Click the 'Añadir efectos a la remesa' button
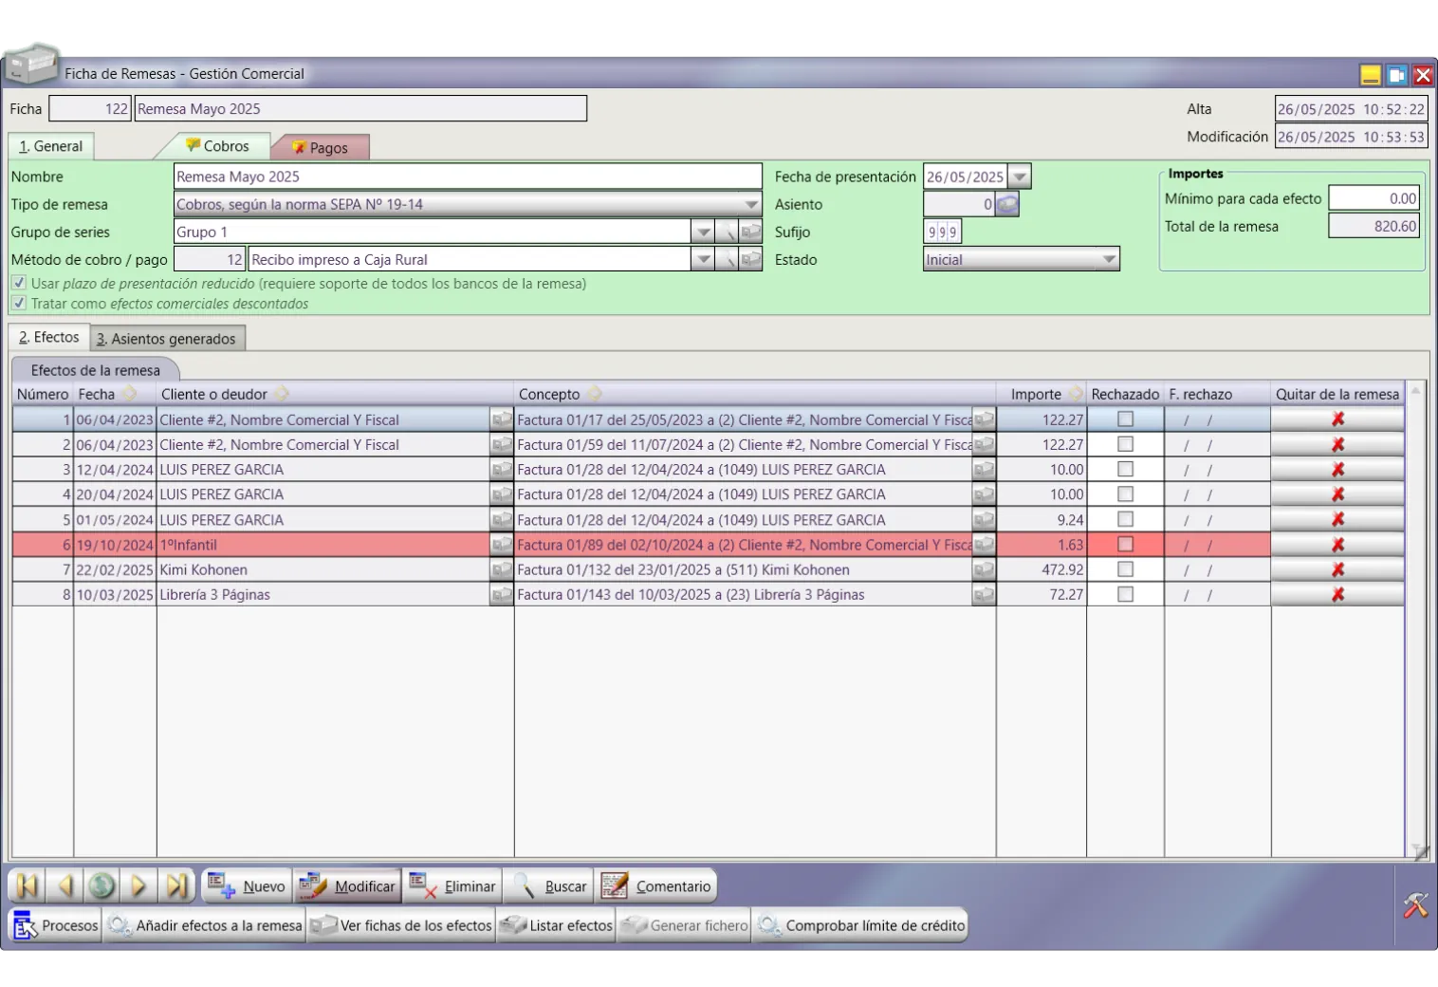Viewport: 1438px width, 987px height. pos(206,926)
